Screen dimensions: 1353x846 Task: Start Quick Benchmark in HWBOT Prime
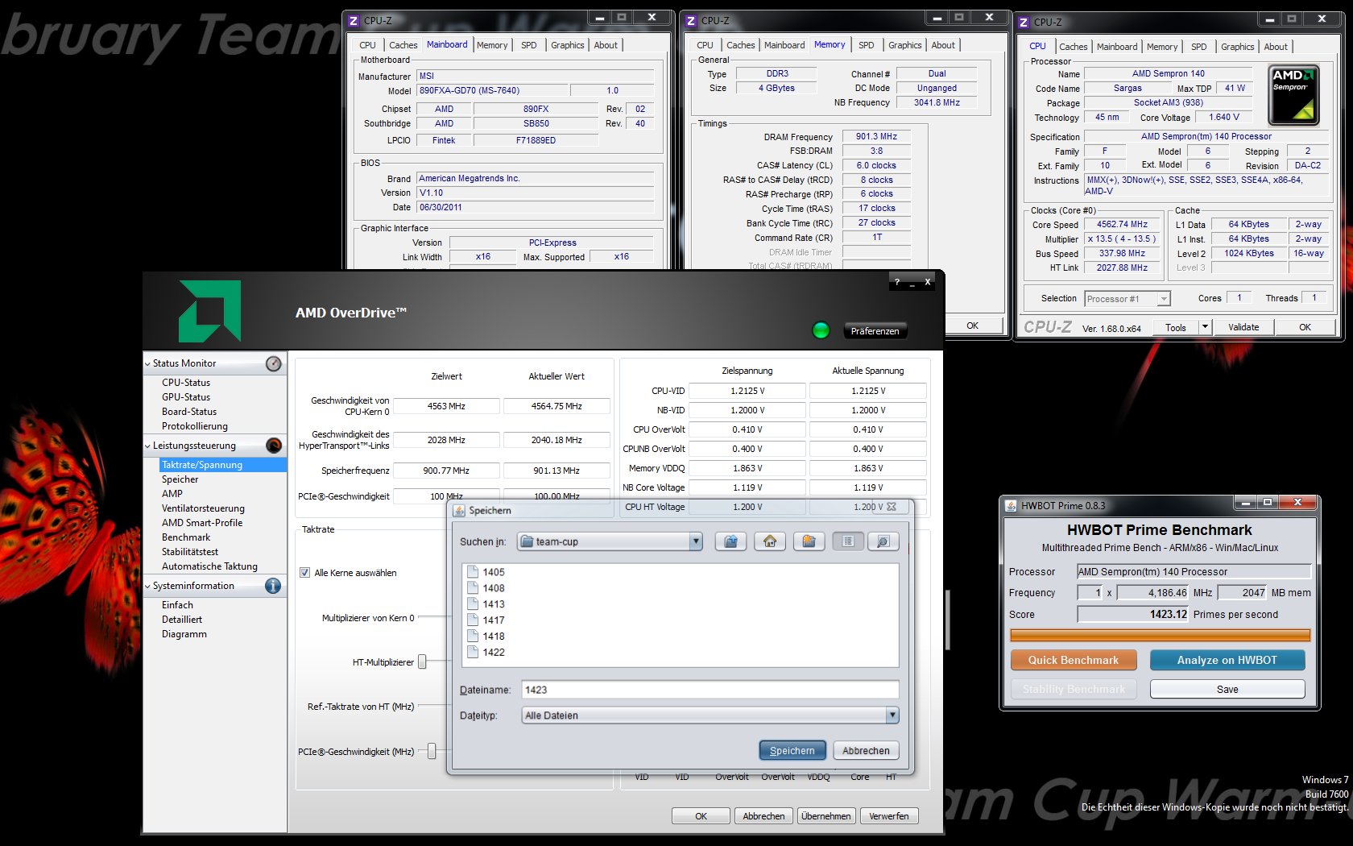tap(1074, 660)
